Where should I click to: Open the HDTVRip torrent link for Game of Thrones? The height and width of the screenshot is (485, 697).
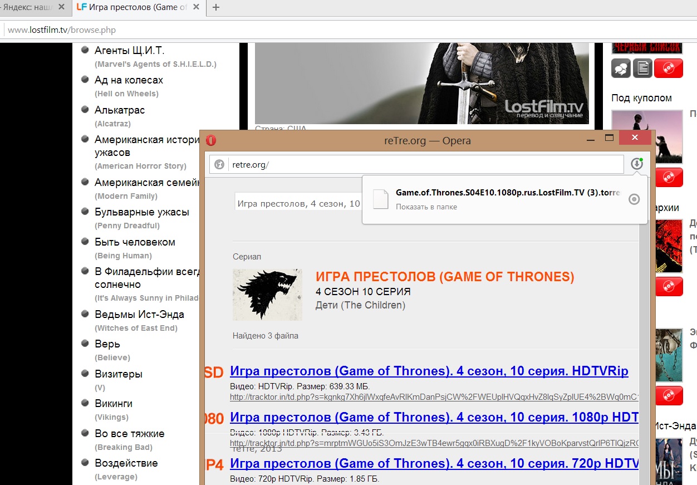coord(429,371)
